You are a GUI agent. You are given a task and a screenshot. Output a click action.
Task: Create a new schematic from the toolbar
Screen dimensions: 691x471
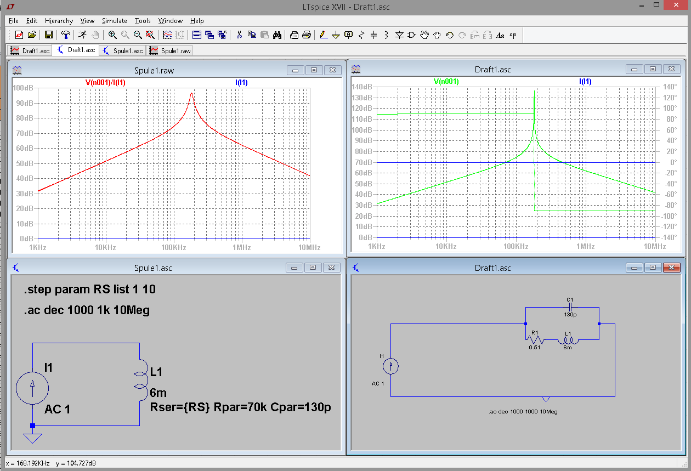pyautogui.click(x=19, y=35)
